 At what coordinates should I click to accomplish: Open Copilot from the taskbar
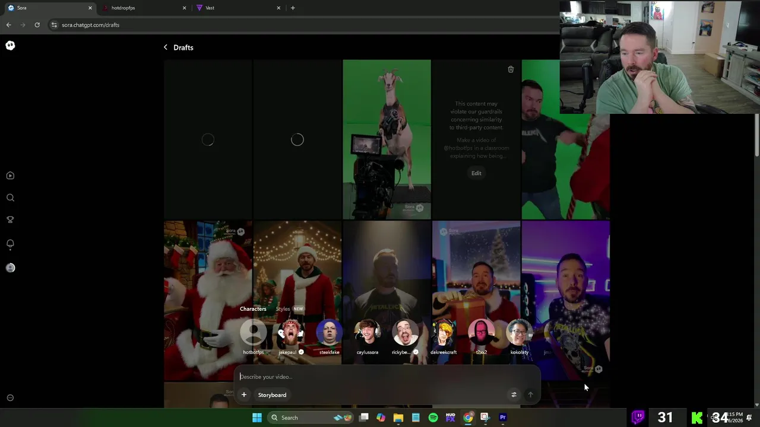[381, 418]
